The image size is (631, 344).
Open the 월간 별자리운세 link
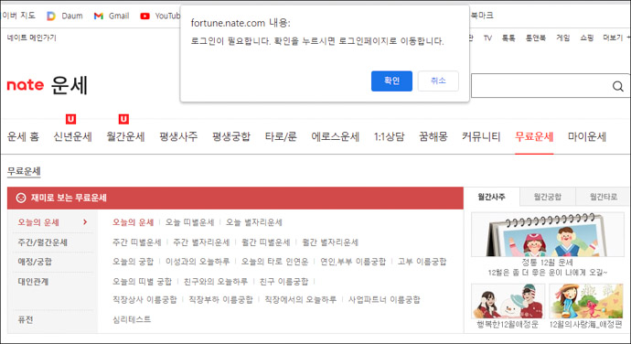pos(330,242)
